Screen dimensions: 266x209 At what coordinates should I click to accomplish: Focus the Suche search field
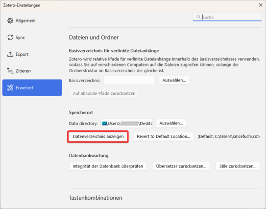(227, 17)
